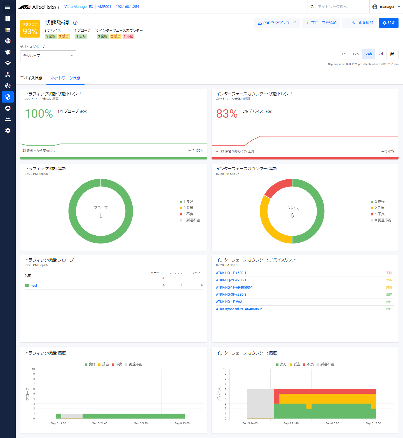Toggle 妥当 legend in インターフェースカウンター 履歴 chart
Screen dimensions: 403x438
pos(295,364)
